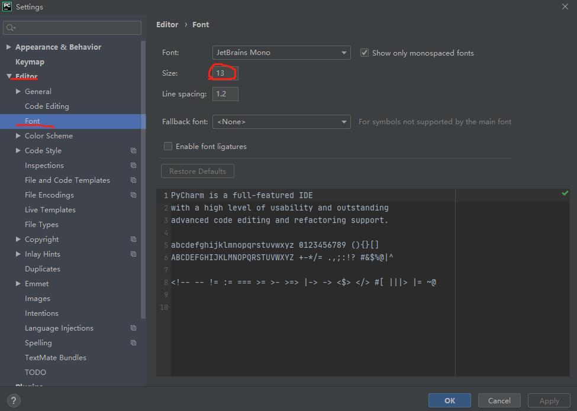577x411 pixels.
Task: Expand the General subtree arrow
Action: pos(18,91)
